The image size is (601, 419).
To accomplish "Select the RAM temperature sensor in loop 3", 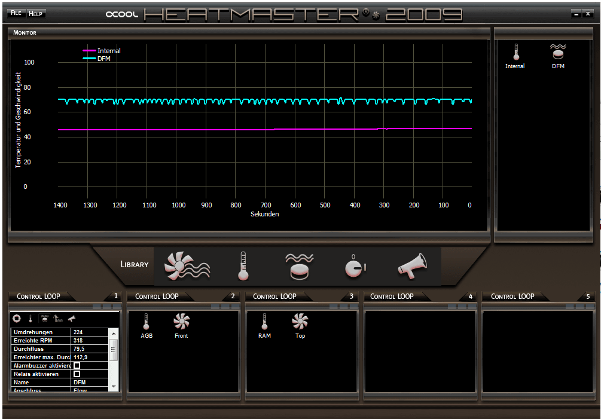I will (264, 326).
